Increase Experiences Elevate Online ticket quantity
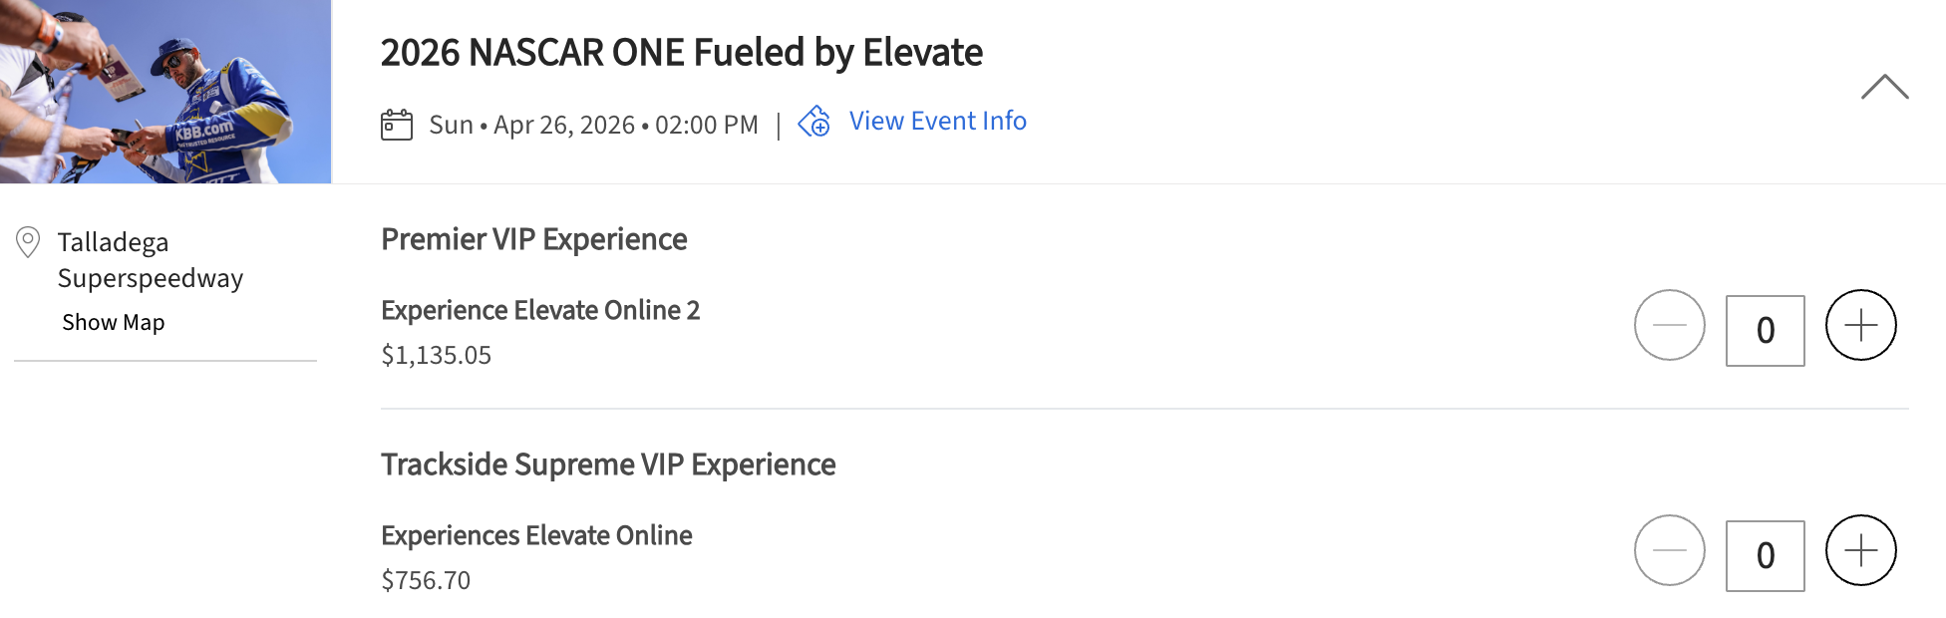Screen dimensions: 1946x618 (1860, 550)
